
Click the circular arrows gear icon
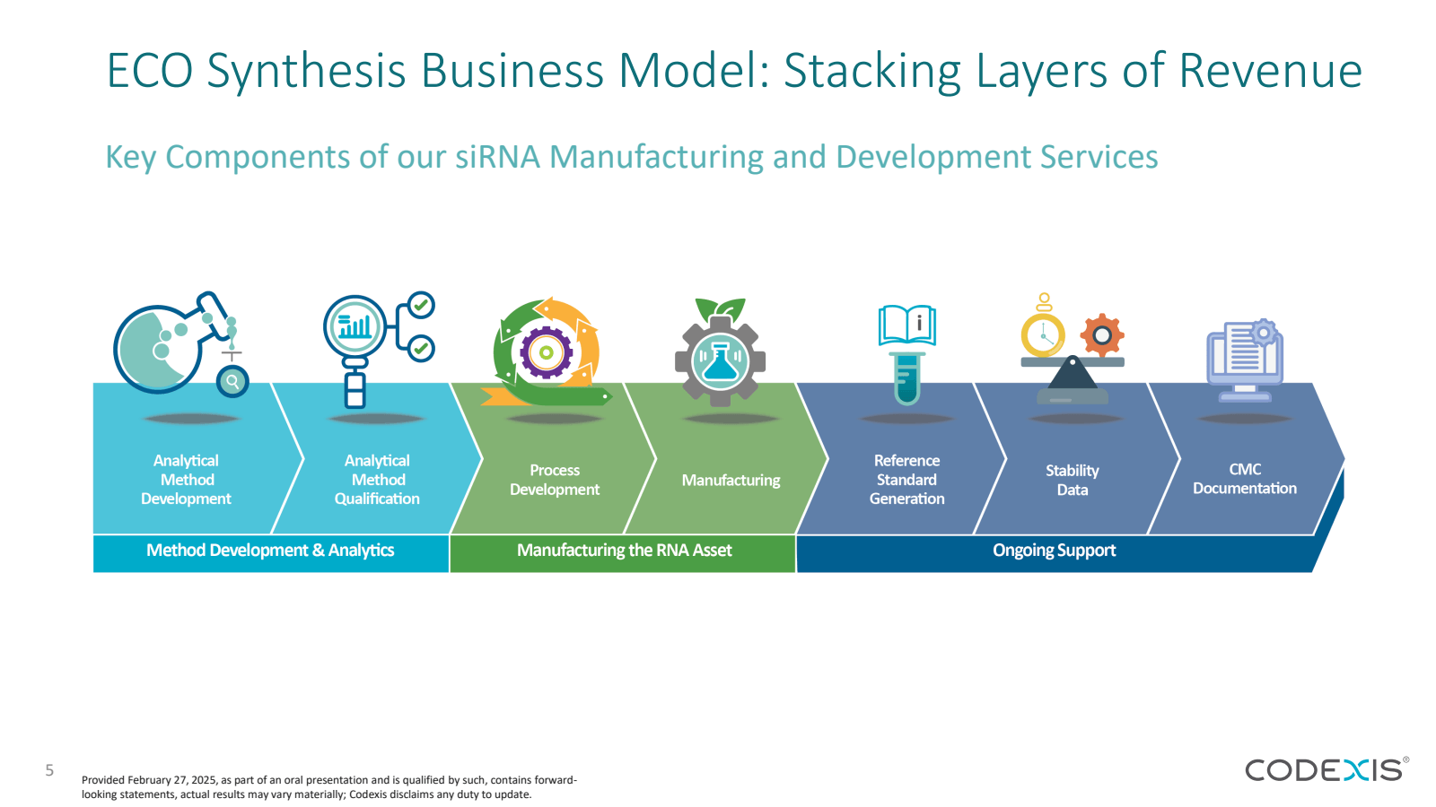pyautogui.click(x=547, y=352)
